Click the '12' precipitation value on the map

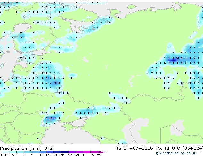[177, 58]
